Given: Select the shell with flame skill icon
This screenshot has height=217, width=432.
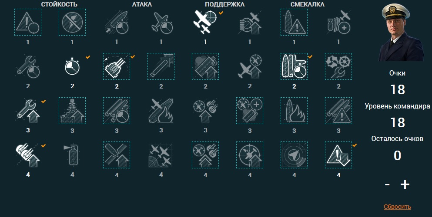Looking at the screenshot, I should (294, 111).
